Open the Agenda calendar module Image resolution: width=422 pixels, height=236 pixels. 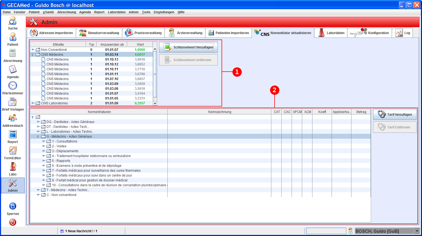tap(13, 70)
